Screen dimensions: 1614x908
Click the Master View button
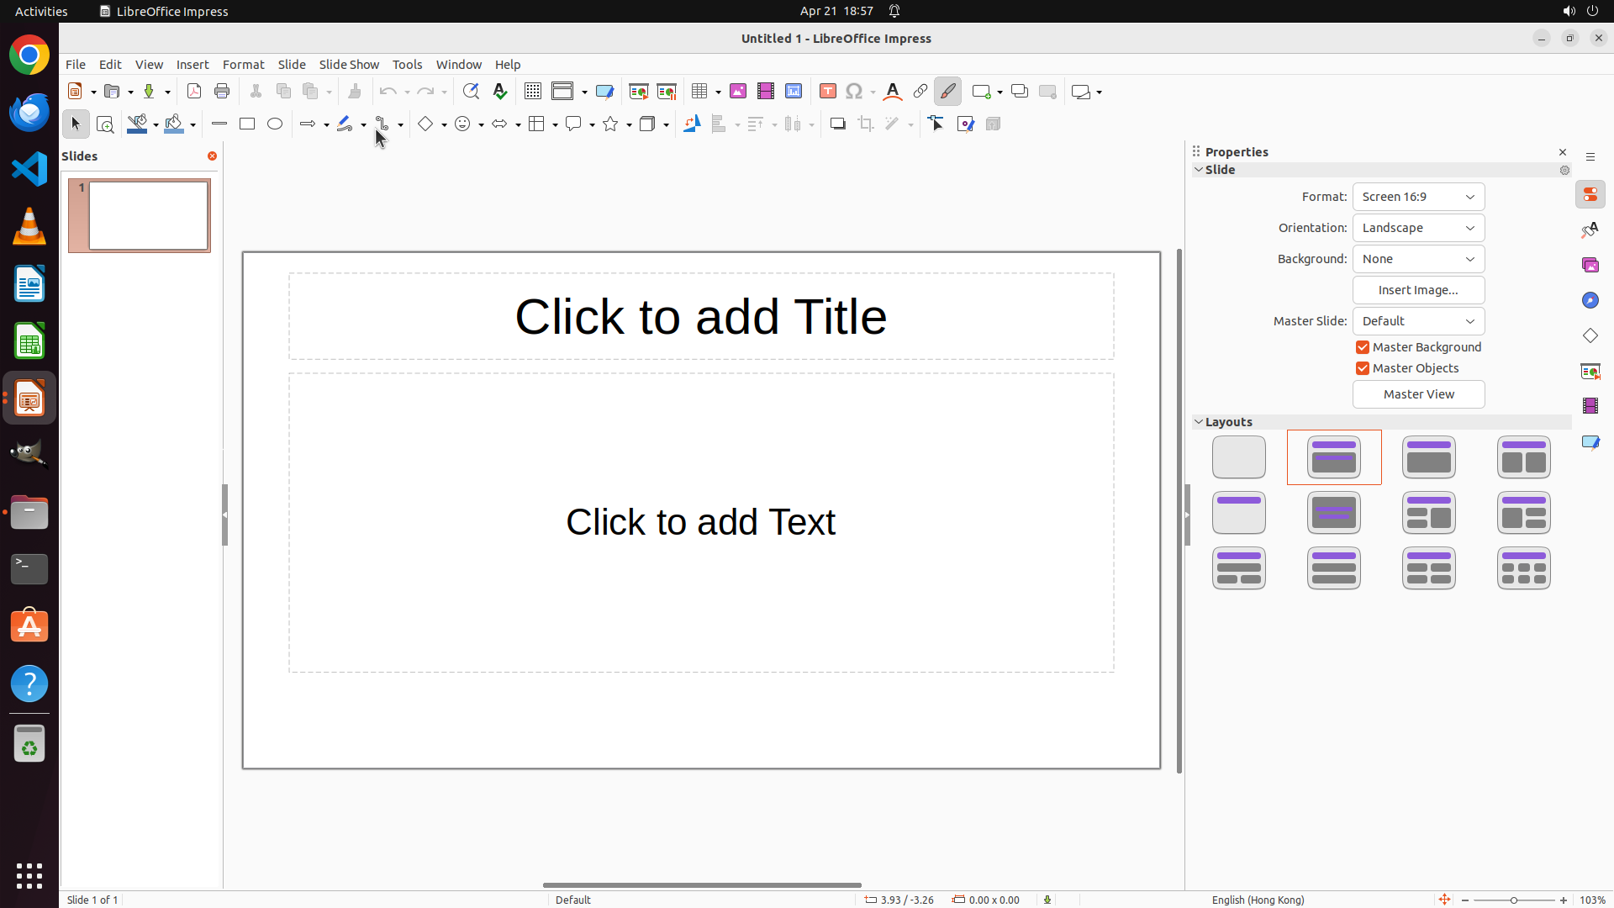click(x=1418, y=394)
